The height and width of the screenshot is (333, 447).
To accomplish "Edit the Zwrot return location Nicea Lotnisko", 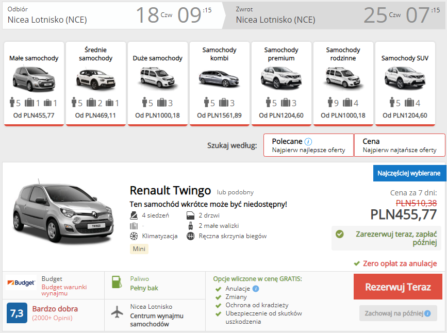I will (275, 20).
